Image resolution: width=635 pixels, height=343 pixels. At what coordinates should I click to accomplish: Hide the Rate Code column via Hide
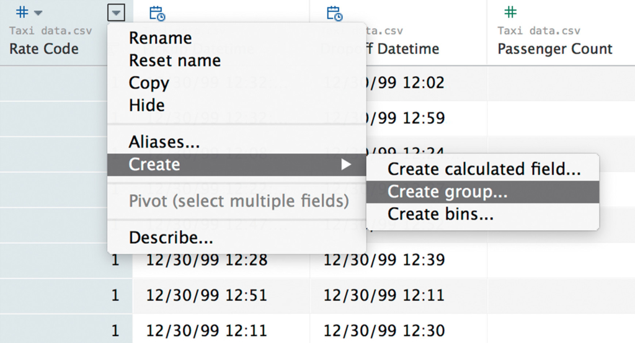(146, 105)
